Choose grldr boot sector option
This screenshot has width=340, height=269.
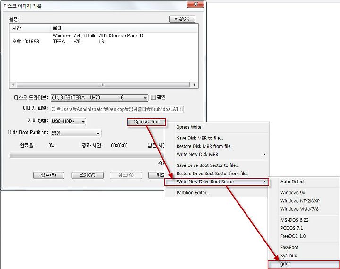coord(304,264)
